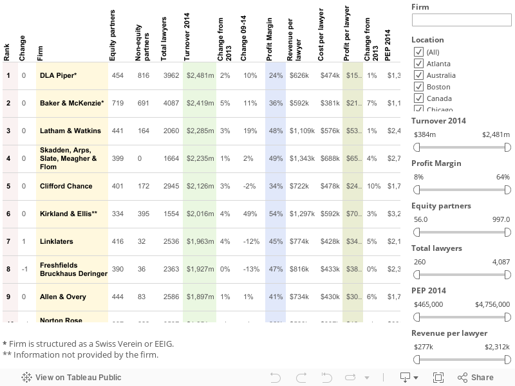
Task: Click the Share button
Action: (476, 378)
